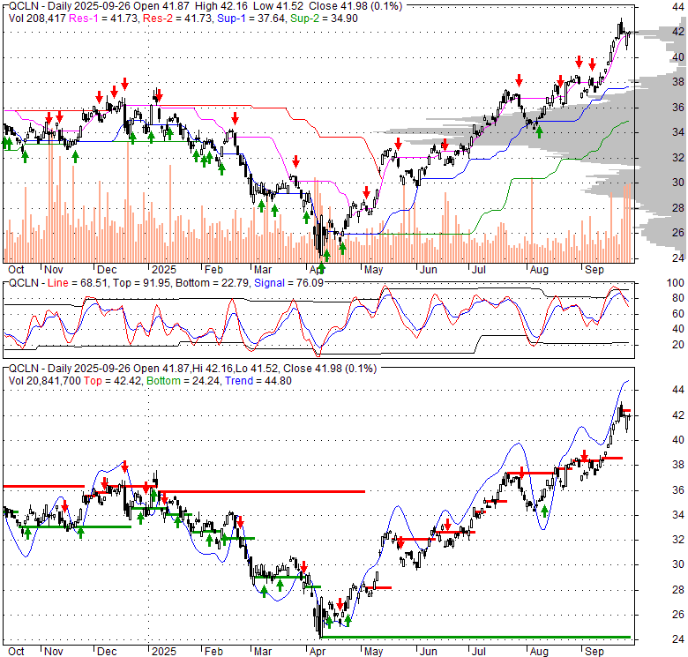Click the 'Mar' label on top chart axis
688x657 pixels.
263,270
